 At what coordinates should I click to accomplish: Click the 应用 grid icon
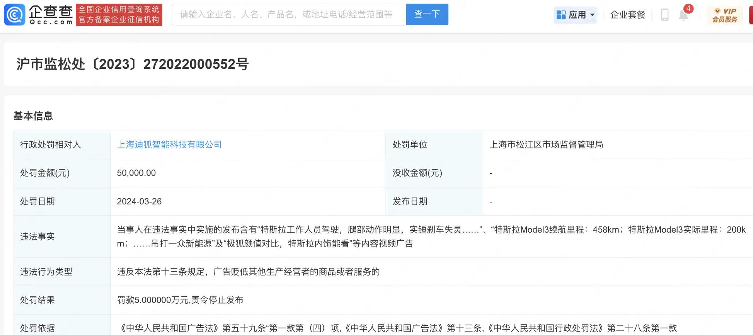click(x=561, y=15)
